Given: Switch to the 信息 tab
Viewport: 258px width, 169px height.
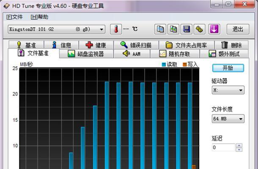Looking at the screenshot, I should pos(61,45).
